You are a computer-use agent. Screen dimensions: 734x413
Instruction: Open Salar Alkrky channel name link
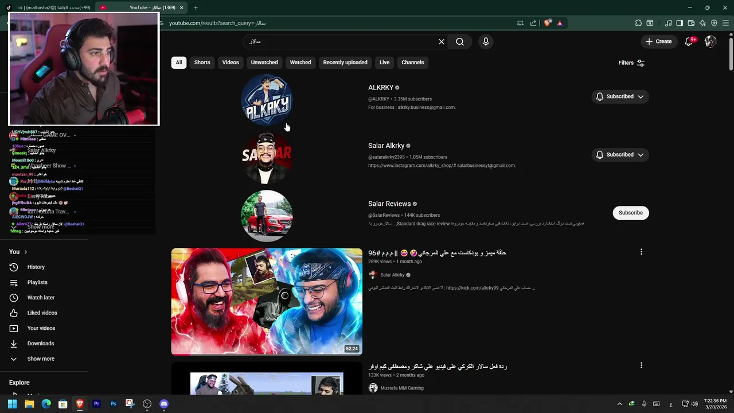[386, 146]
